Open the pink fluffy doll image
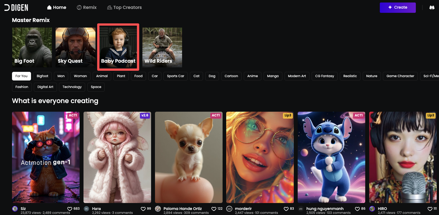The height and width of the screenshot is (215, 439). (117, 157)
